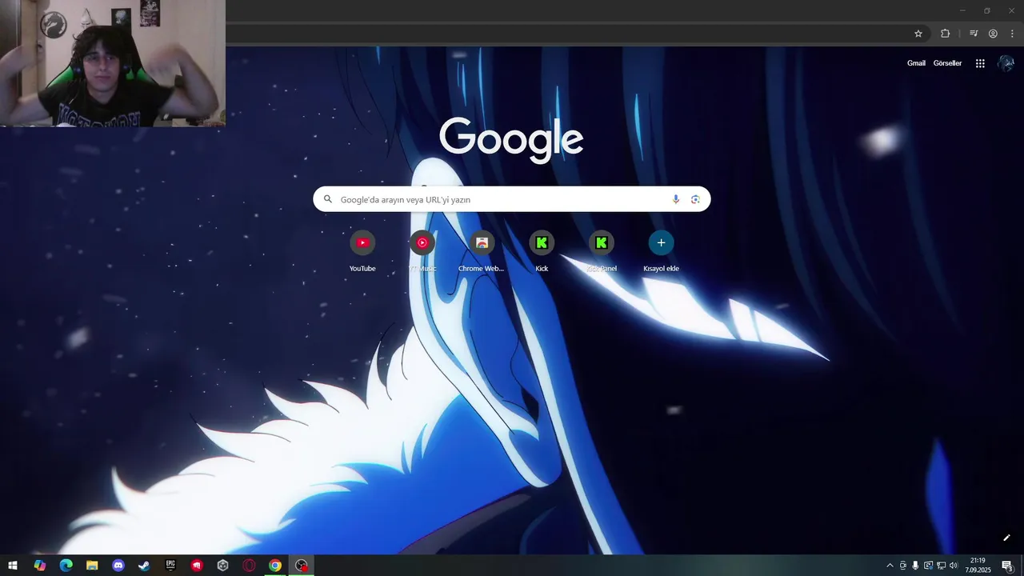
Task: Open the Gmail link
Action: tap(916, 63)
